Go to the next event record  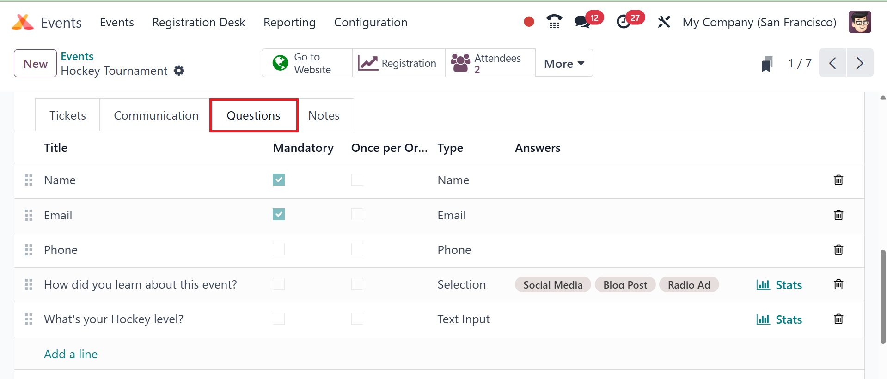click(860, 63)
